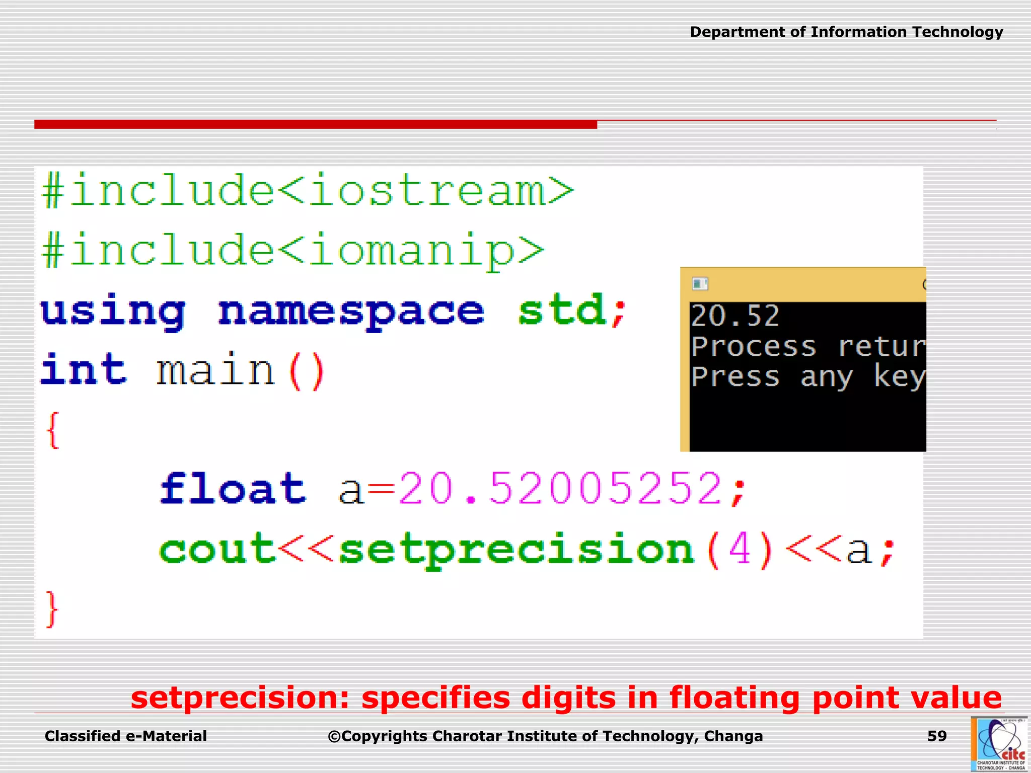
Task: Click the CITC institute logo
Action: (999, 744)
